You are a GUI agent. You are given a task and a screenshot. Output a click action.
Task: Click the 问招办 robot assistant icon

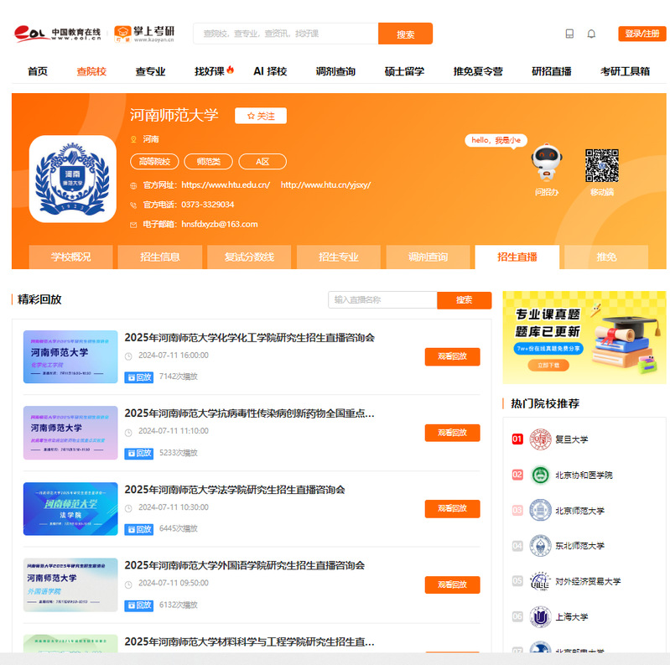click(x=547, y=165)
